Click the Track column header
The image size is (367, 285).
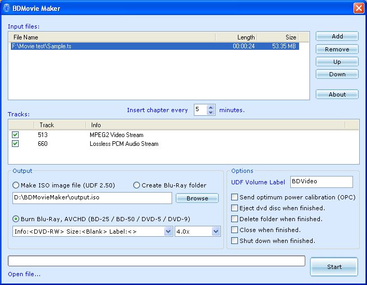tap(60, 125)
